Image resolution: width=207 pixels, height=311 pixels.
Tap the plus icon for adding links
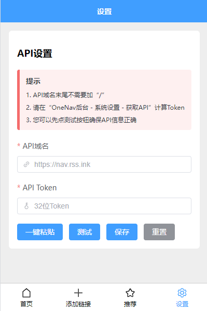point(78,293)
